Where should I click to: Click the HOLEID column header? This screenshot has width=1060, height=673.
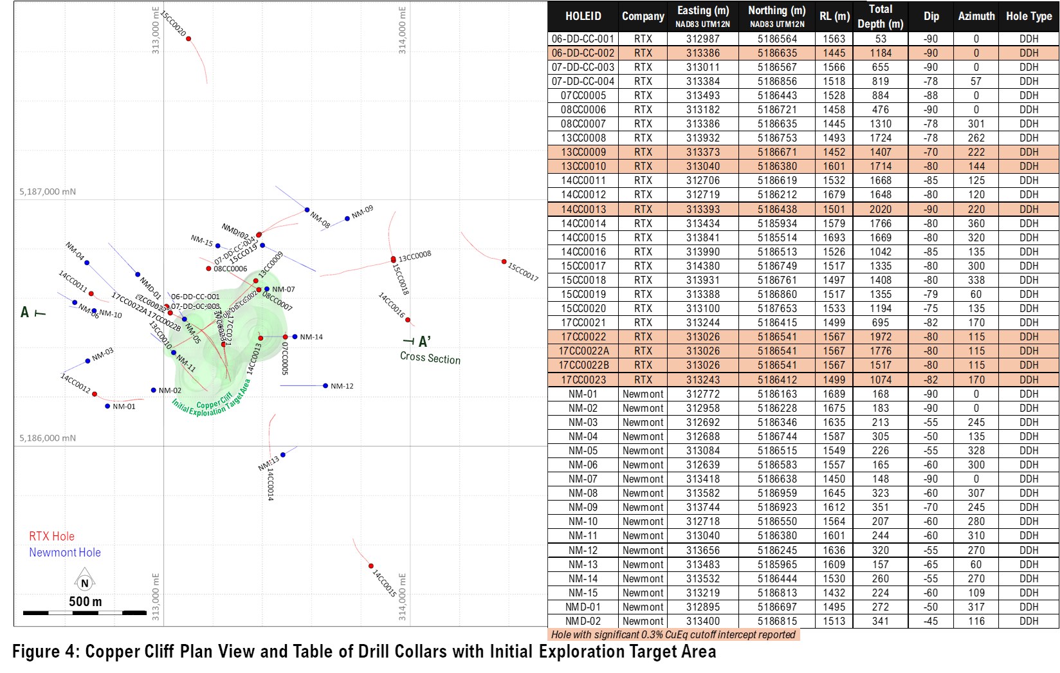(x=583, y=17)
